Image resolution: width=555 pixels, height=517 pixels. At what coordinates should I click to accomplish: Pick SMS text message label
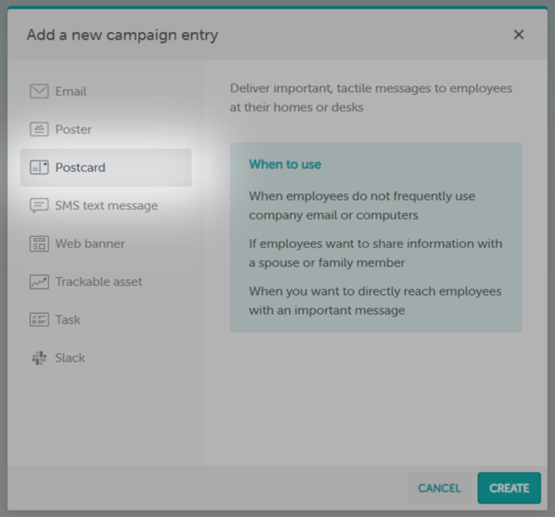click(106, 205)
